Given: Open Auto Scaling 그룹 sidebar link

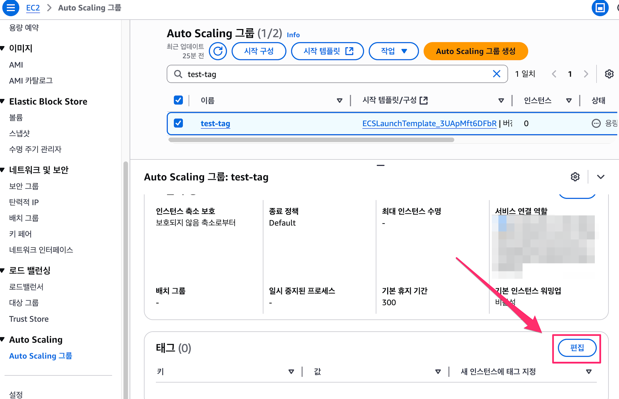Looking at the screenshot, I should pyautogui.click(x=41, y=356).
